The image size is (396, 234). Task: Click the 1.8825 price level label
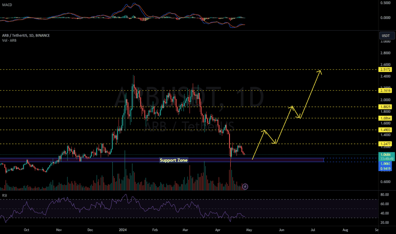tap(385, 107)
